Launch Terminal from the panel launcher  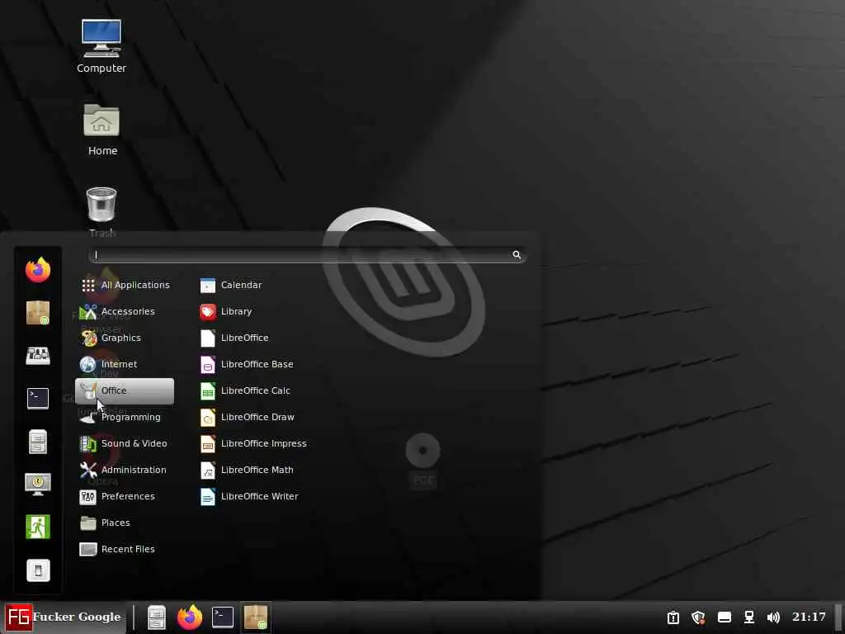(223, 617)
